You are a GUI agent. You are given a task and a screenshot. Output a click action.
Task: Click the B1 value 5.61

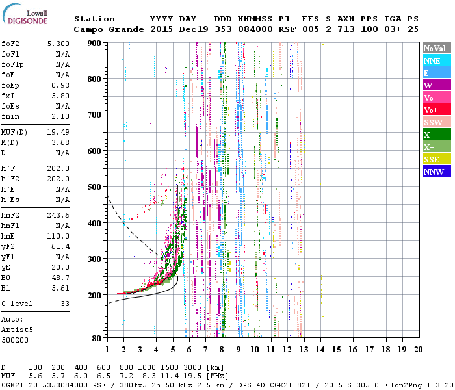tap(60, 288)
